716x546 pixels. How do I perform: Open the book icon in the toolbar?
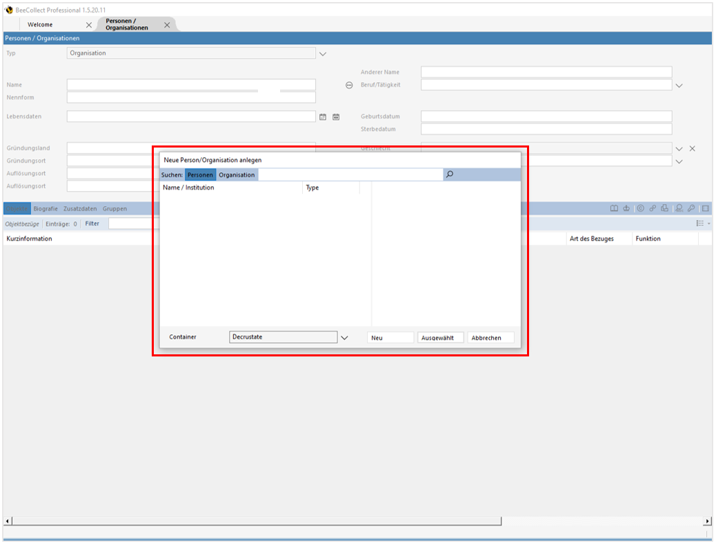pos(614,208)
